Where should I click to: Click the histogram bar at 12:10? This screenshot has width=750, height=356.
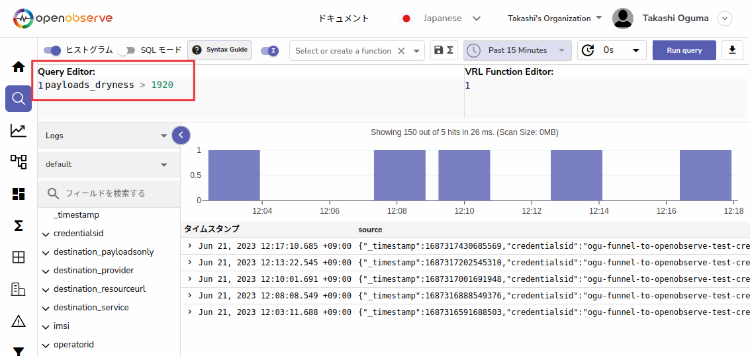(x=464, y=175)
